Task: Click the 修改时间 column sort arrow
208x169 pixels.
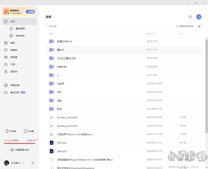Action: coord(156,34)
